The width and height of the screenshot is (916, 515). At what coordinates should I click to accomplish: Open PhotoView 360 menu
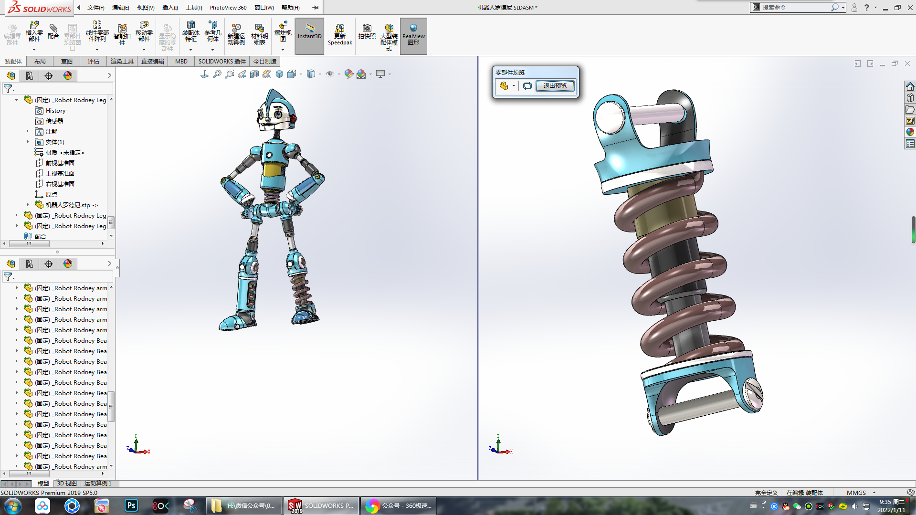click(228, 8)
